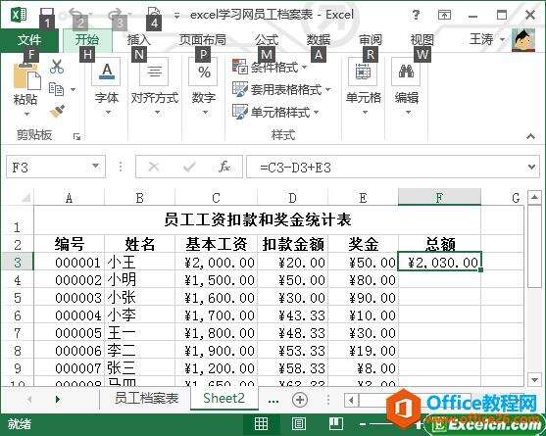The width and height of the screenshot is (546, 436).
Task: Click the user avatar picture
Action: (523, 40)
